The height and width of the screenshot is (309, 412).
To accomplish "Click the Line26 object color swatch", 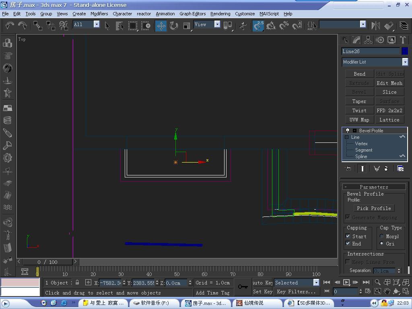I will point(405,51).
